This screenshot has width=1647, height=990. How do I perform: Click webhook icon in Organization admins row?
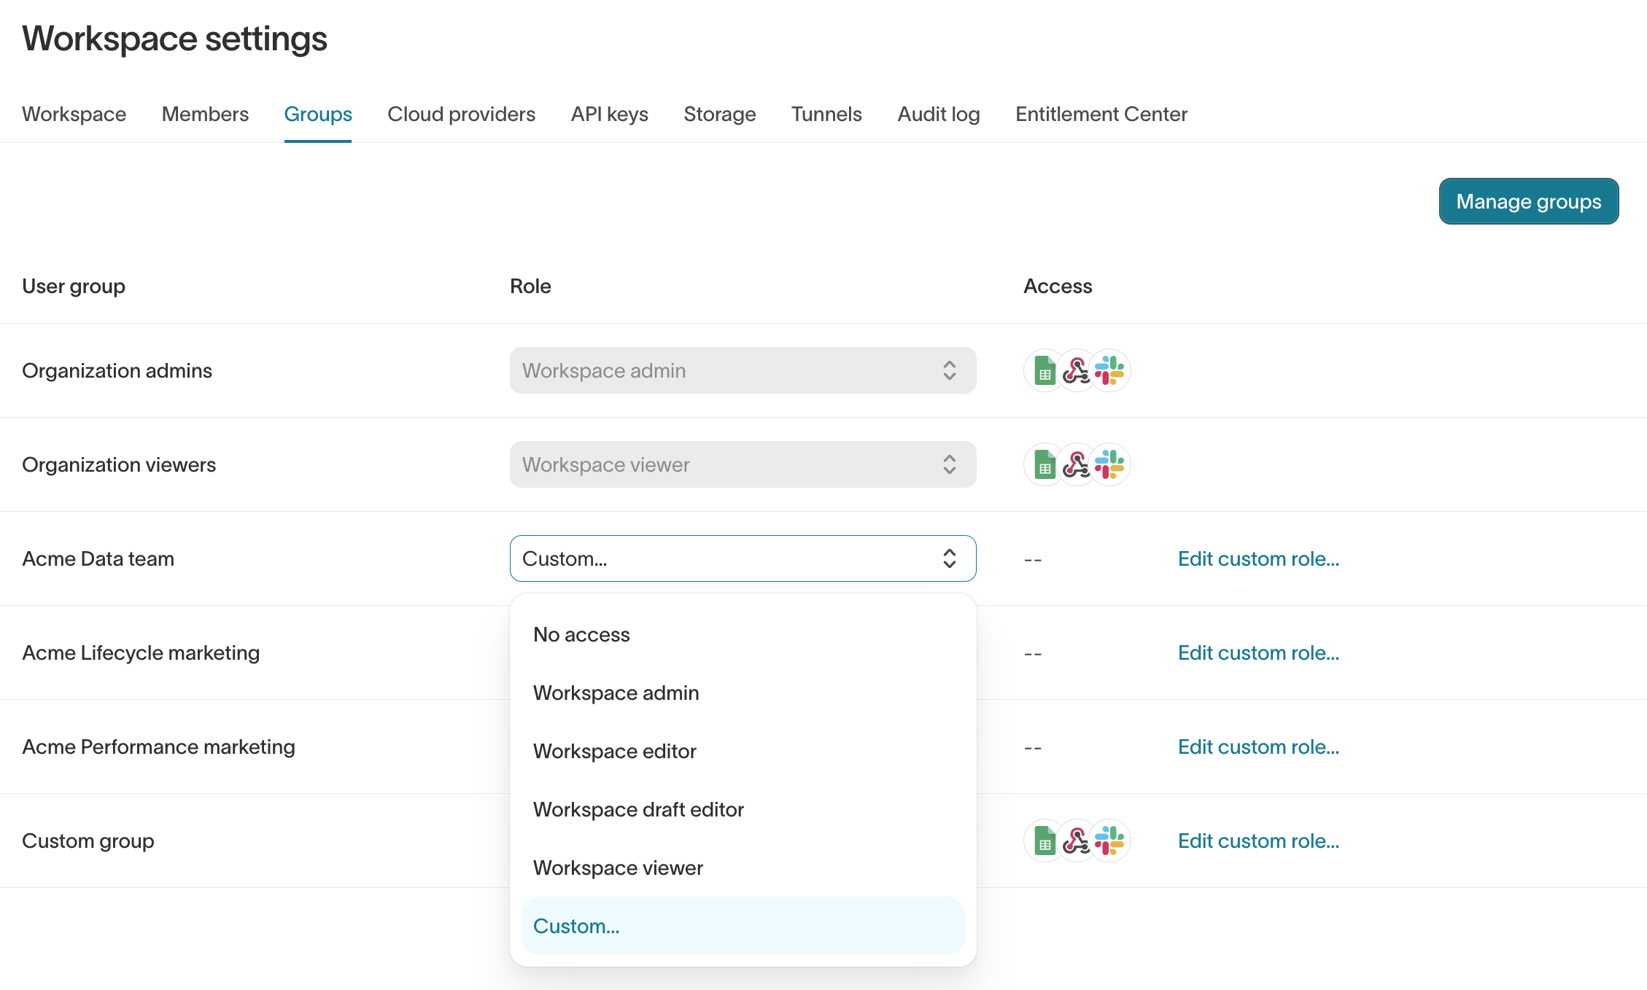(1077, 370)
